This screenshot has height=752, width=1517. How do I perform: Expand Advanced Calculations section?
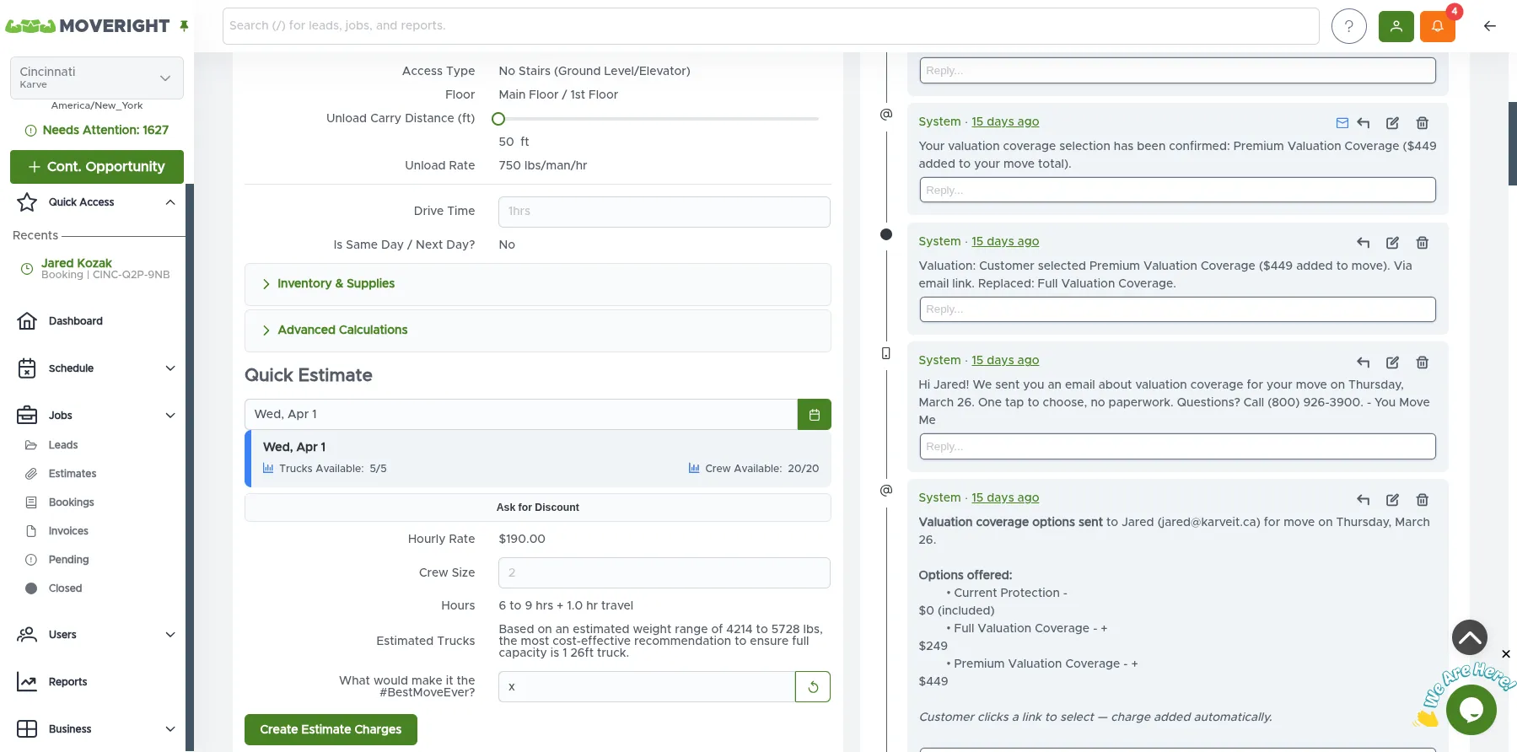[x=538, y=330]
